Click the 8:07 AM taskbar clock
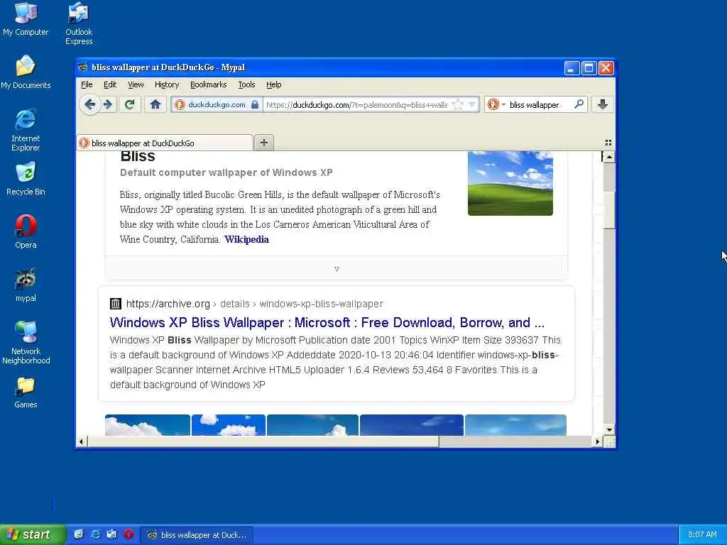The height and width of the screenshot is (545, 727). click(702, 534)
